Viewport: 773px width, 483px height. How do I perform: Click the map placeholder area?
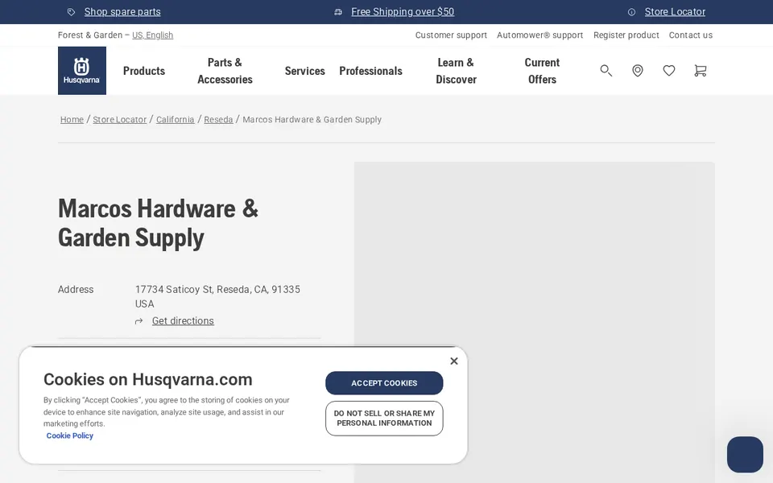click(x=535, y=322)
